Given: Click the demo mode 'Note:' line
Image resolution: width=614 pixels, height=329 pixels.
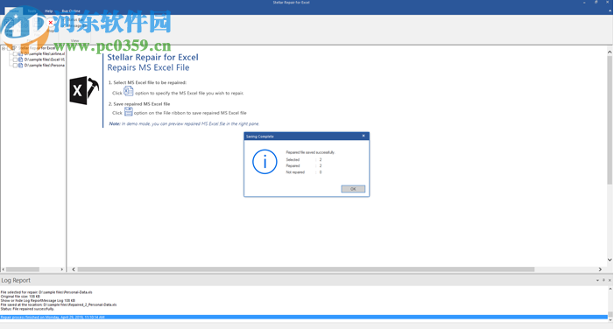Looking at the screenshot, I should click(184, 123).
